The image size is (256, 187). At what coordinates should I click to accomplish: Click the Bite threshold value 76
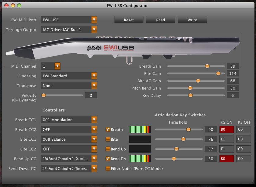pyautogui.click(x=210, y=139)
